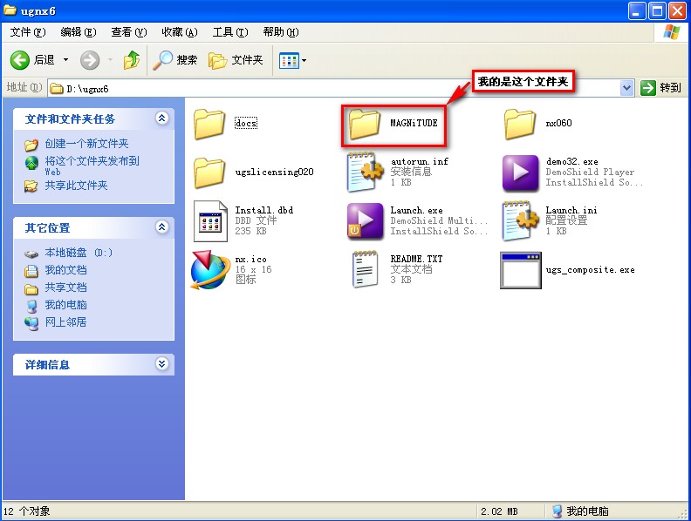Click 共享此文件夹 link
The width and height of the screenshot is (691, 521).
tap(76, 186)
